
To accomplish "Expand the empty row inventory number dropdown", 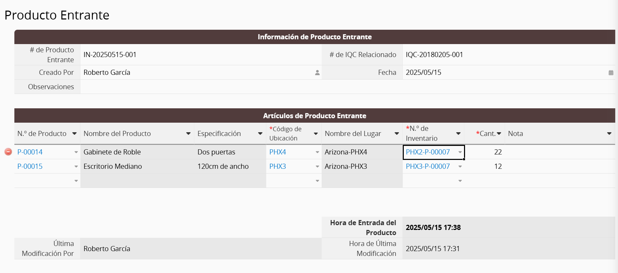I will point(460,181).
